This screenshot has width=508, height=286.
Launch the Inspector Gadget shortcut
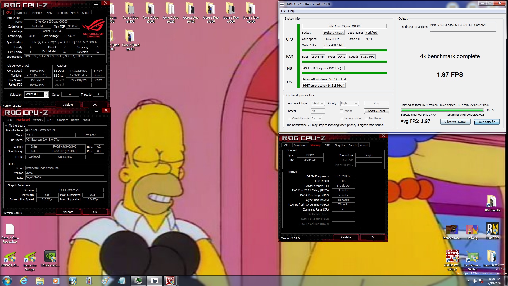(30, 261)
